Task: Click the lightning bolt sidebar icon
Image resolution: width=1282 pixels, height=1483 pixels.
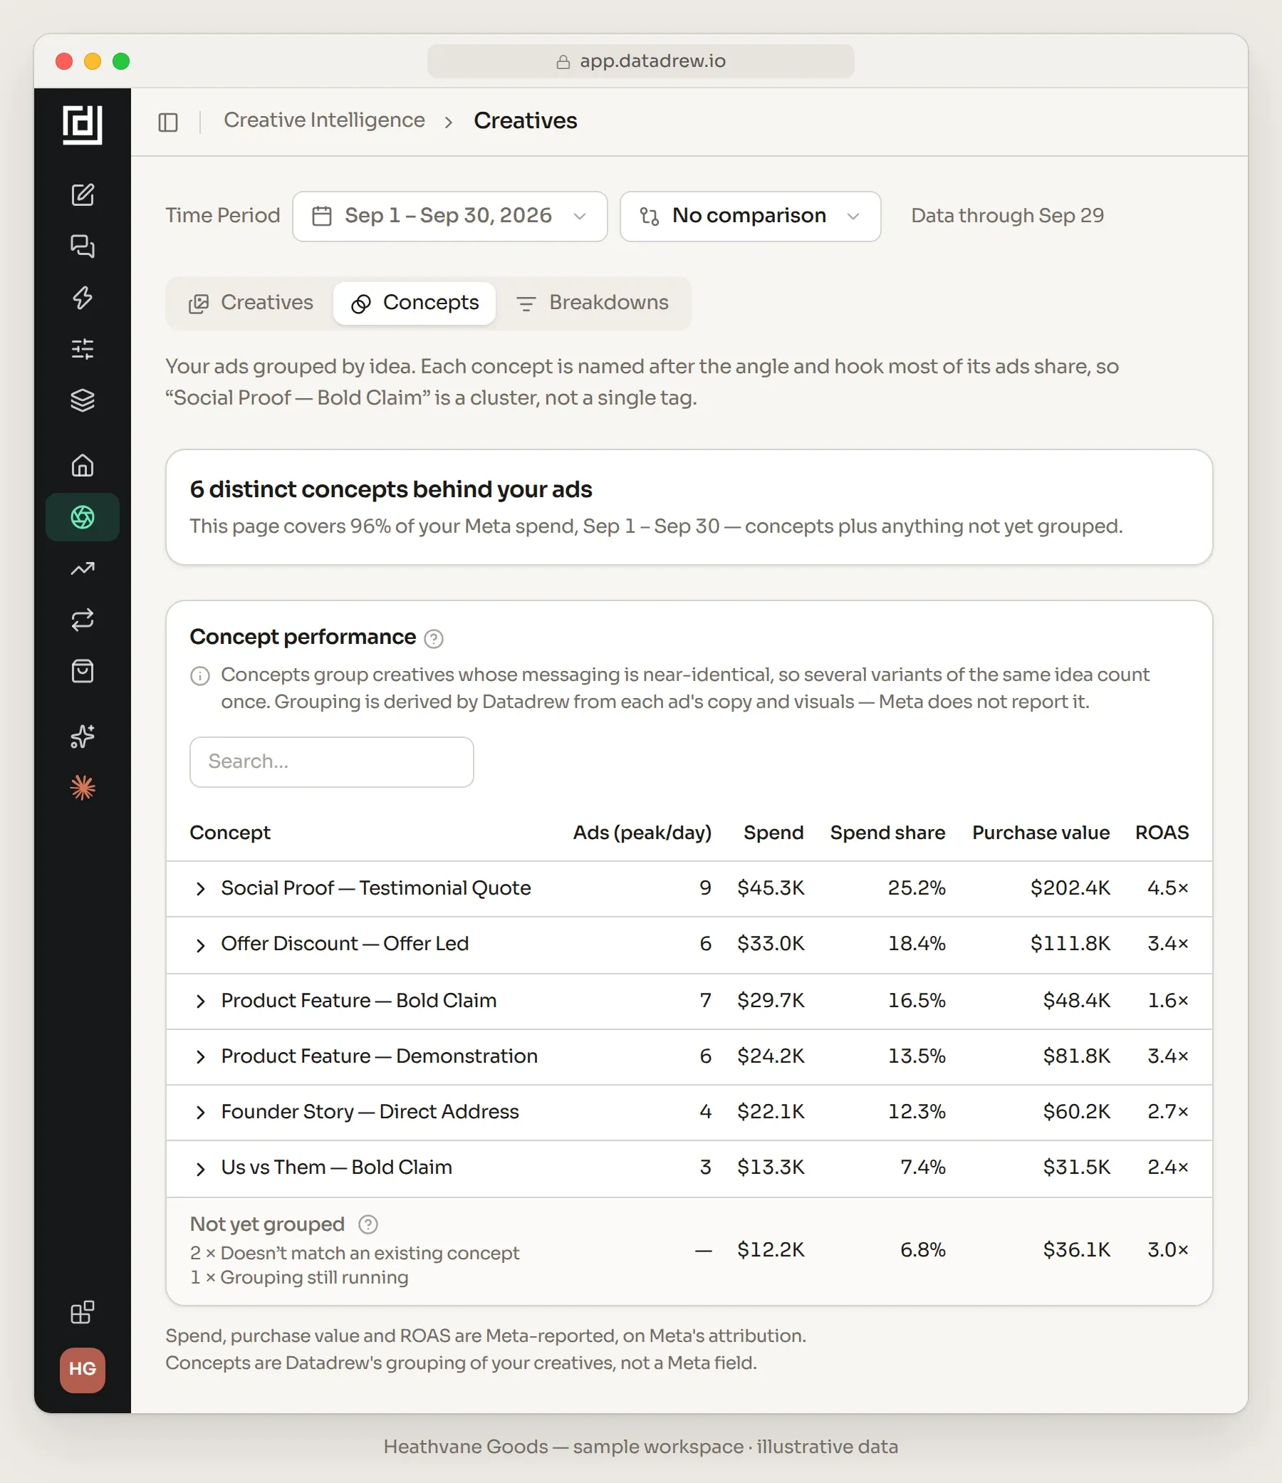Action: coord(83,298)
